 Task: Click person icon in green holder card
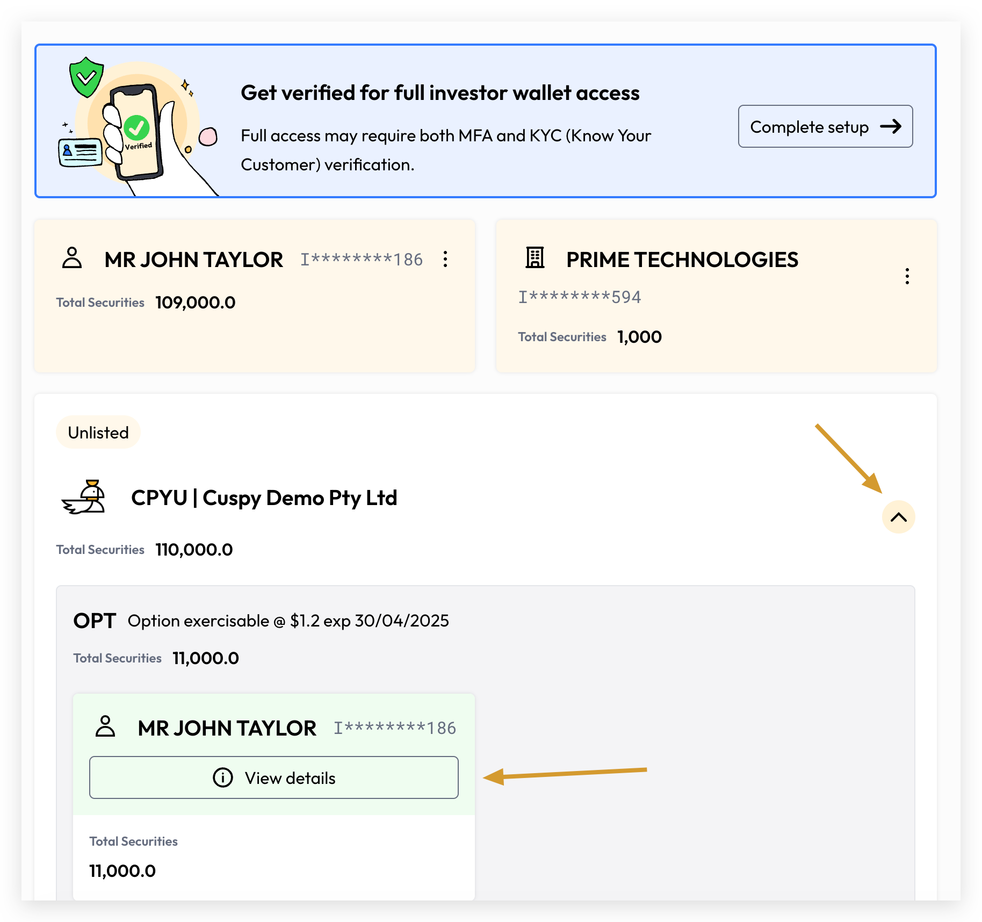[x=105, y=726]
